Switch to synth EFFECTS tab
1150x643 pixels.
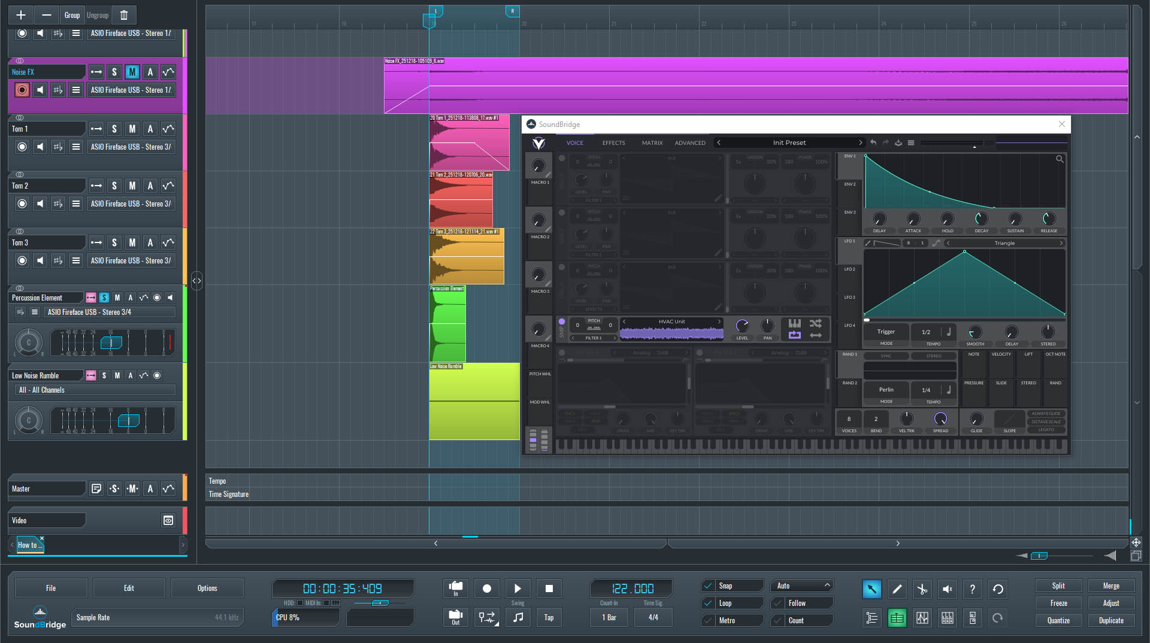click(613, 143)
